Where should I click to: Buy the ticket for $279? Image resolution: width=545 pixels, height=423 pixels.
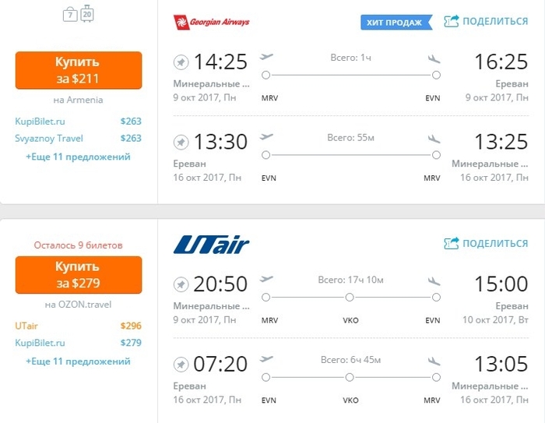click(x=78, y=274)
